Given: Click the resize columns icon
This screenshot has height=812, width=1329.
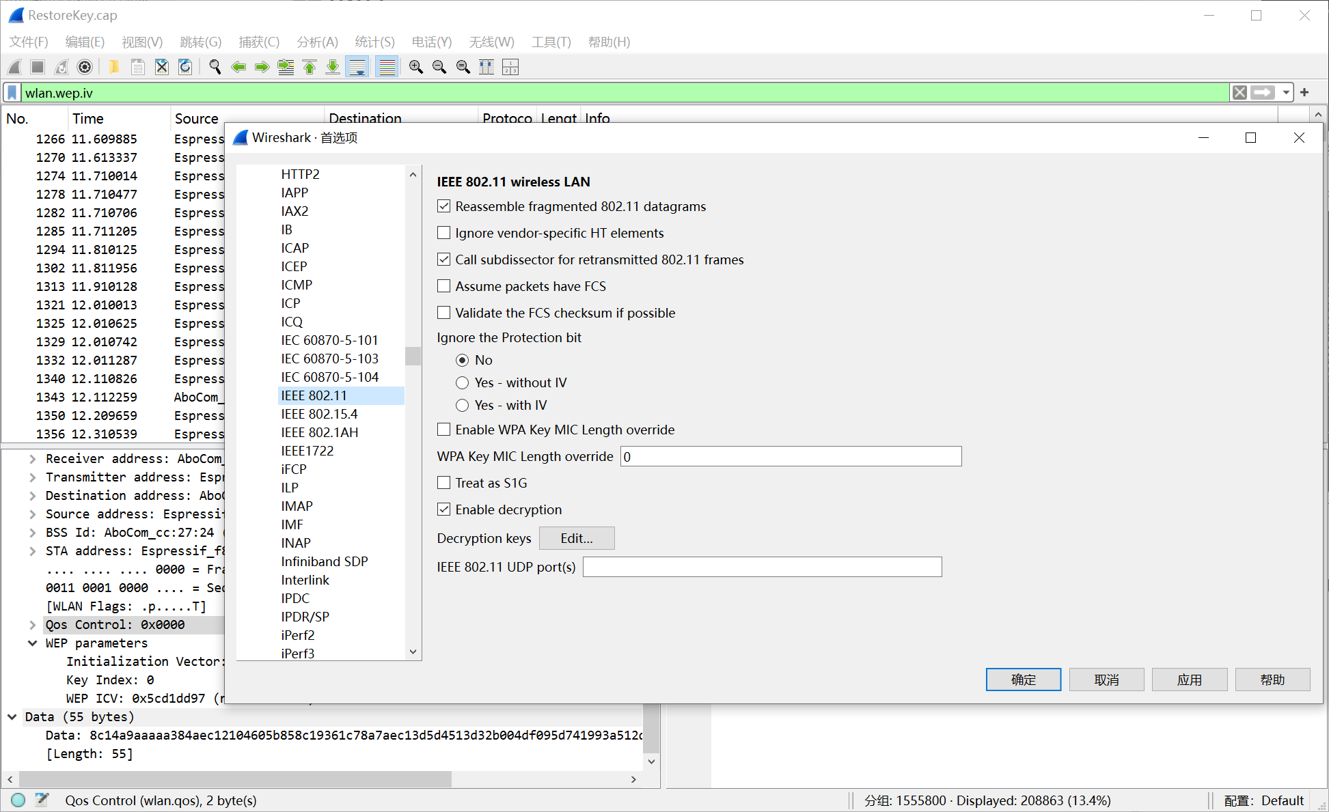Looking at the screenshot, I should [487, 67].
